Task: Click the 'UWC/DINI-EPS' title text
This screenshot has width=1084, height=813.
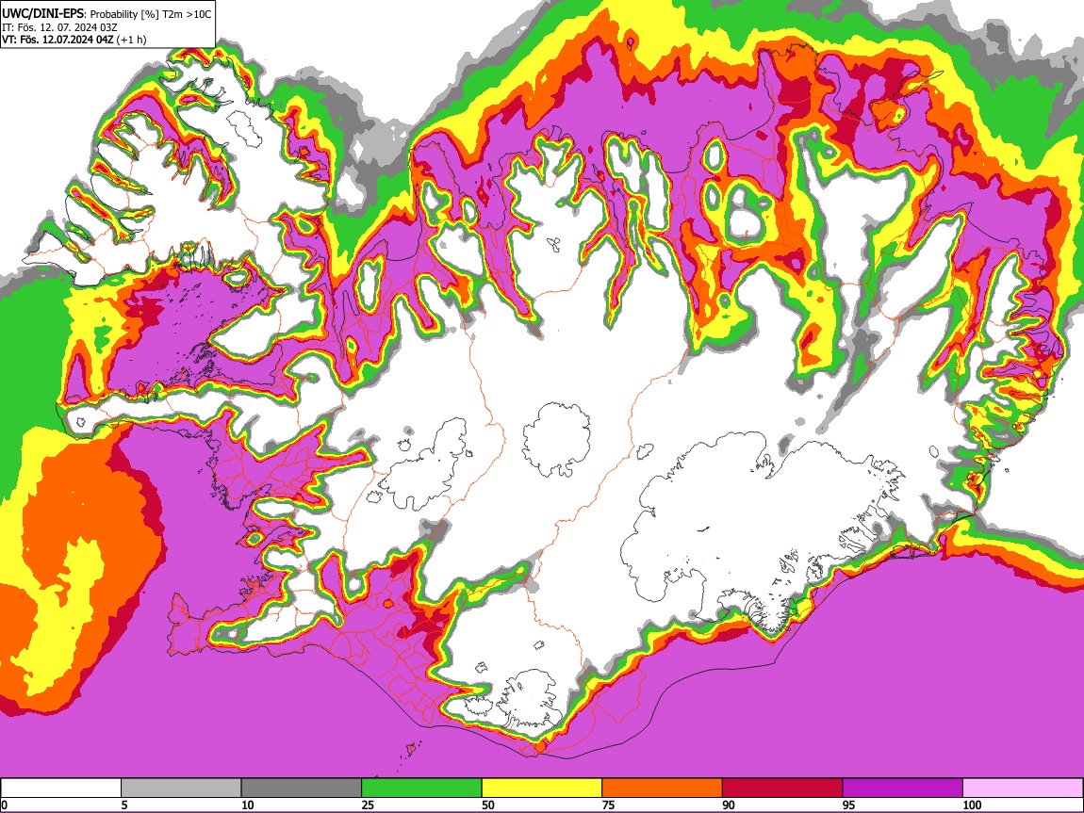Action: [x=43, y=14]
